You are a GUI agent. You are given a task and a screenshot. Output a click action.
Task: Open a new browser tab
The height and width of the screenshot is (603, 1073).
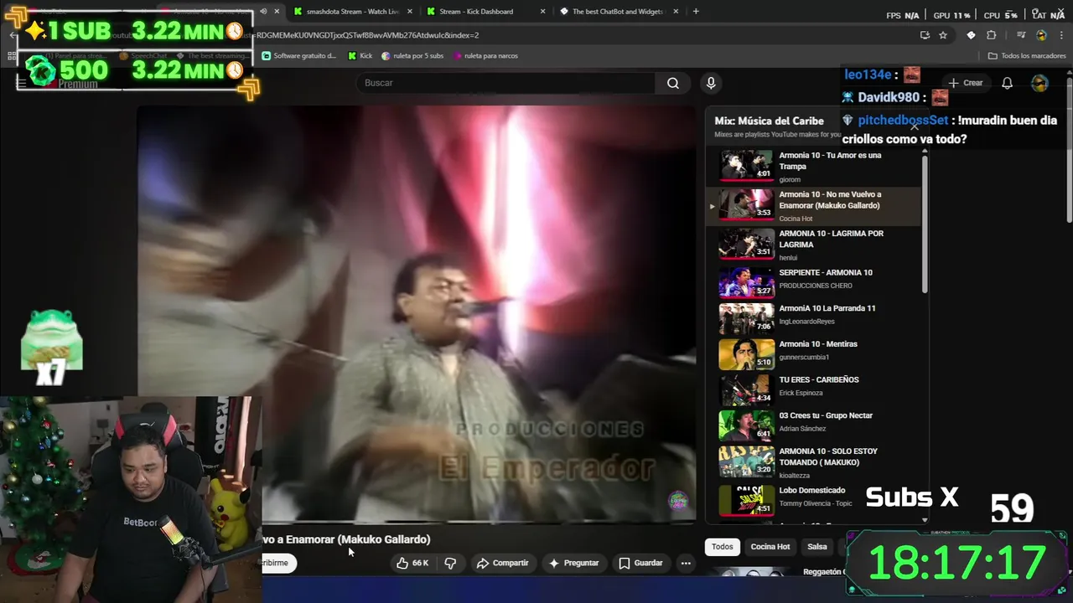696,12
